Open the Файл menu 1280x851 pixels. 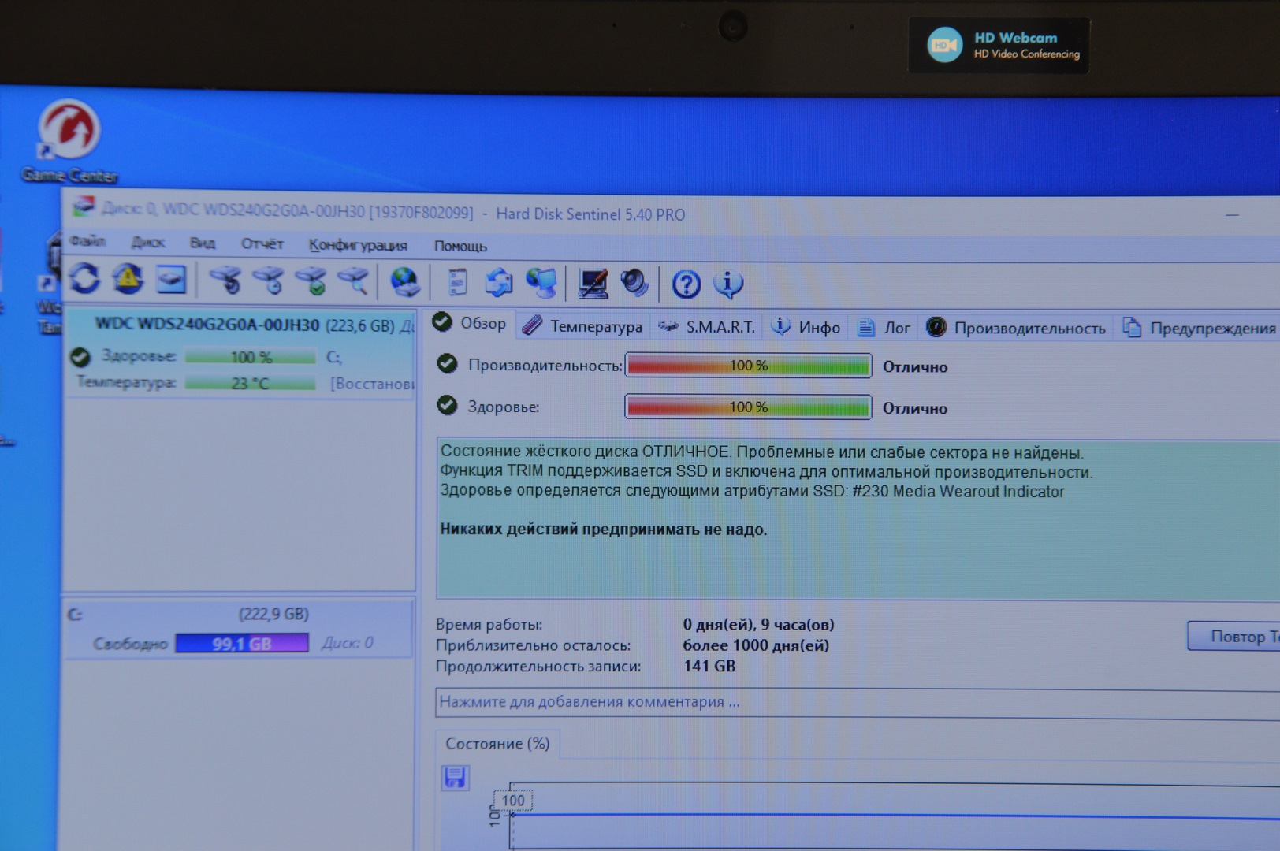pyautogui.click(x=87, y=241)
